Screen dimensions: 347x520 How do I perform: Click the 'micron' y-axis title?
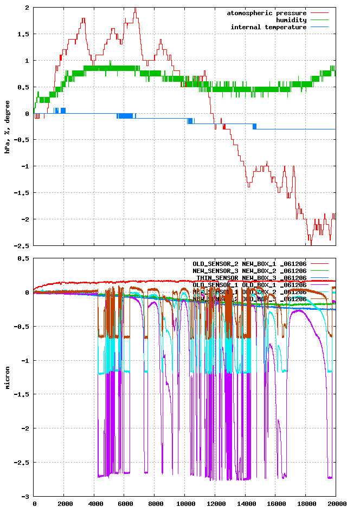pyautogui.click(x=7, y=378)
